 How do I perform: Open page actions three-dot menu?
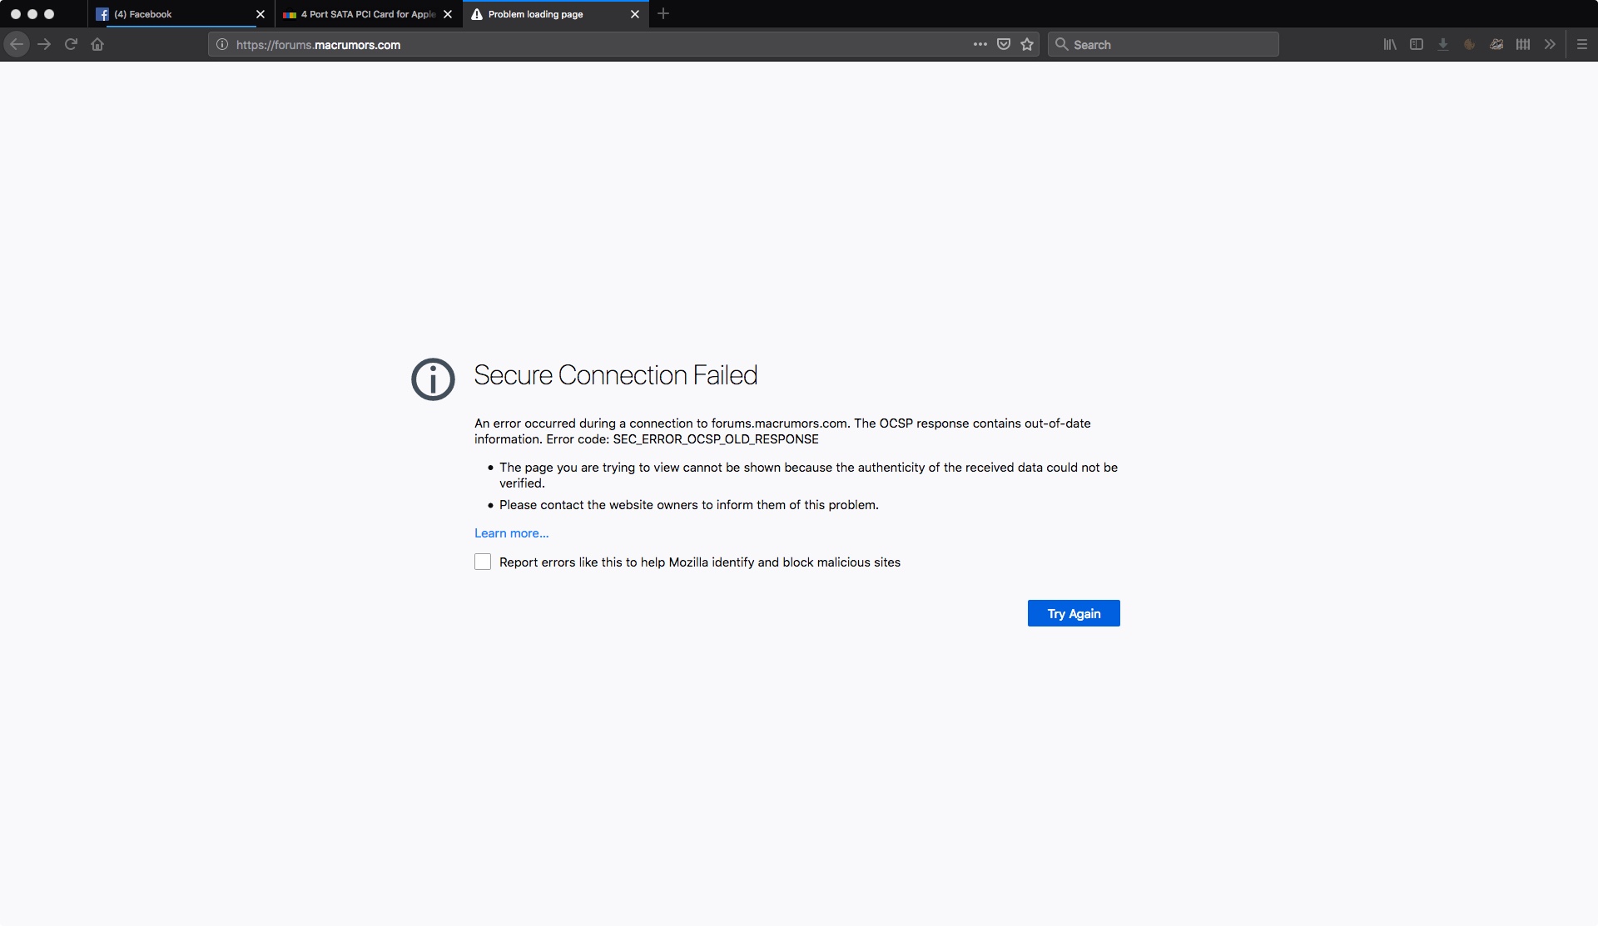click(x=980, y=44)
